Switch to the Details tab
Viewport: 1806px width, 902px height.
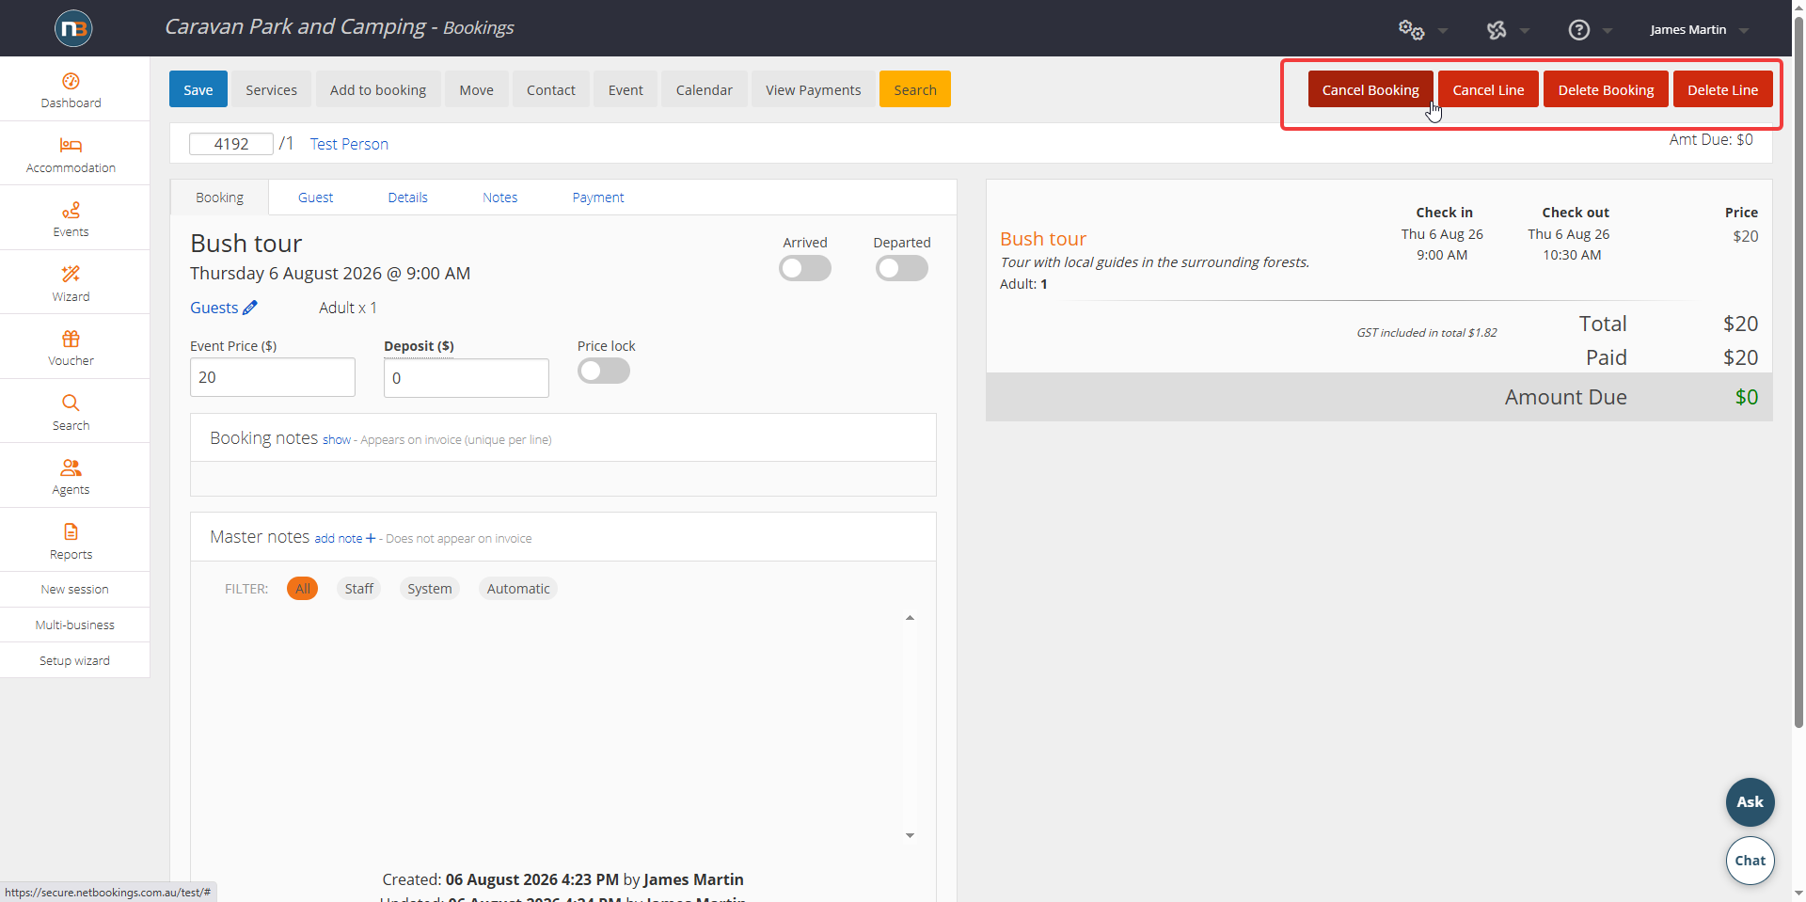(x=407, y=198)
